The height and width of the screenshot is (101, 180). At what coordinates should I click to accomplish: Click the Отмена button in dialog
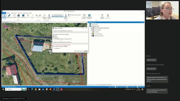[x=86, y=51]
